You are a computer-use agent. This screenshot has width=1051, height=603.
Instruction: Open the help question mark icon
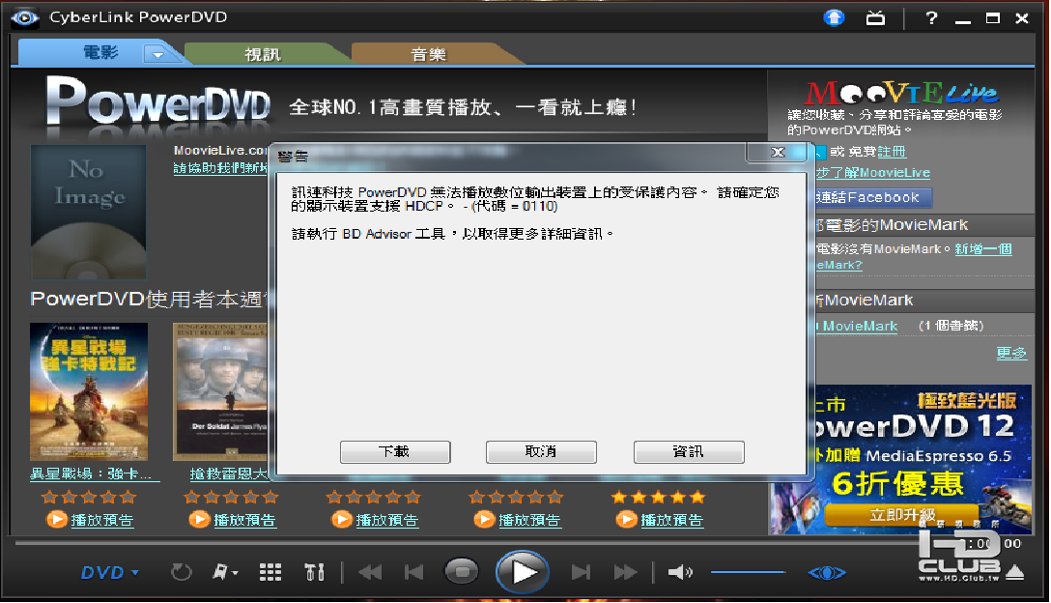931,18
